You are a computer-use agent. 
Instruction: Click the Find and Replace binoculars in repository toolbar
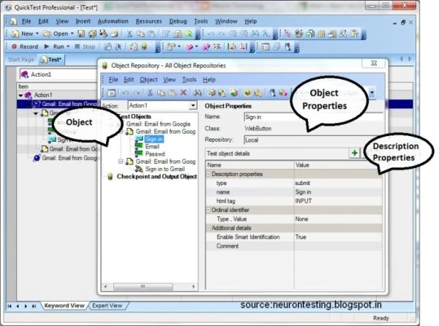click(x=197, y=93)
